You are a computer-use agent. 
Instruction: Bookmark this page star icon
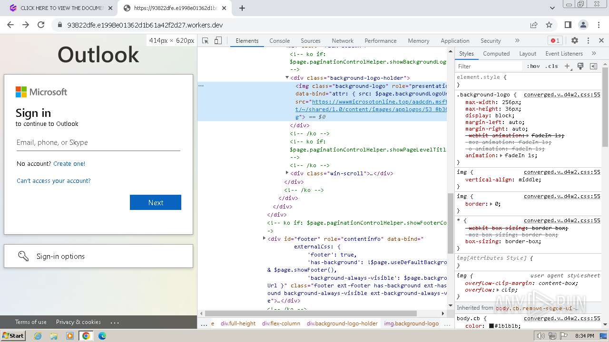(x=549, y=25)
